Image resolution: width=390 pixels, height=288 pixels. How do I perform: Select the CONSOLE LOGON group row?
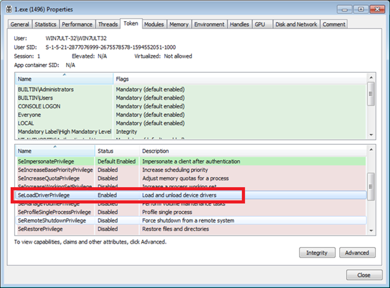pyautogui.click(x=191, y=106)
